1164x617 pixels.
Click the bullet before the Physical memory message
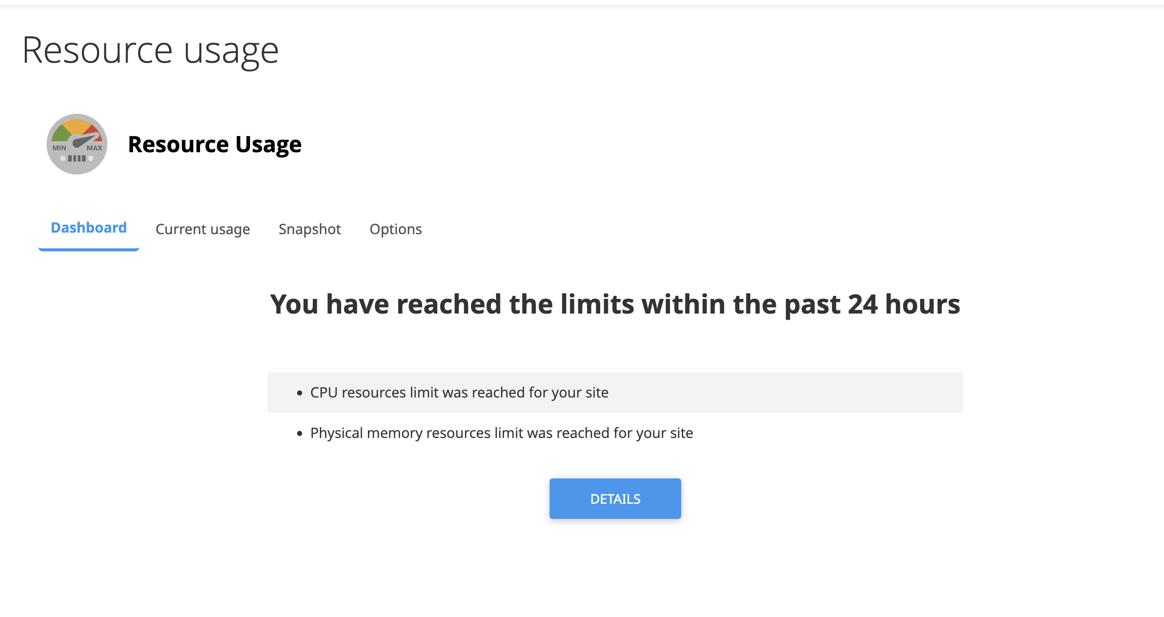(300, 433)
